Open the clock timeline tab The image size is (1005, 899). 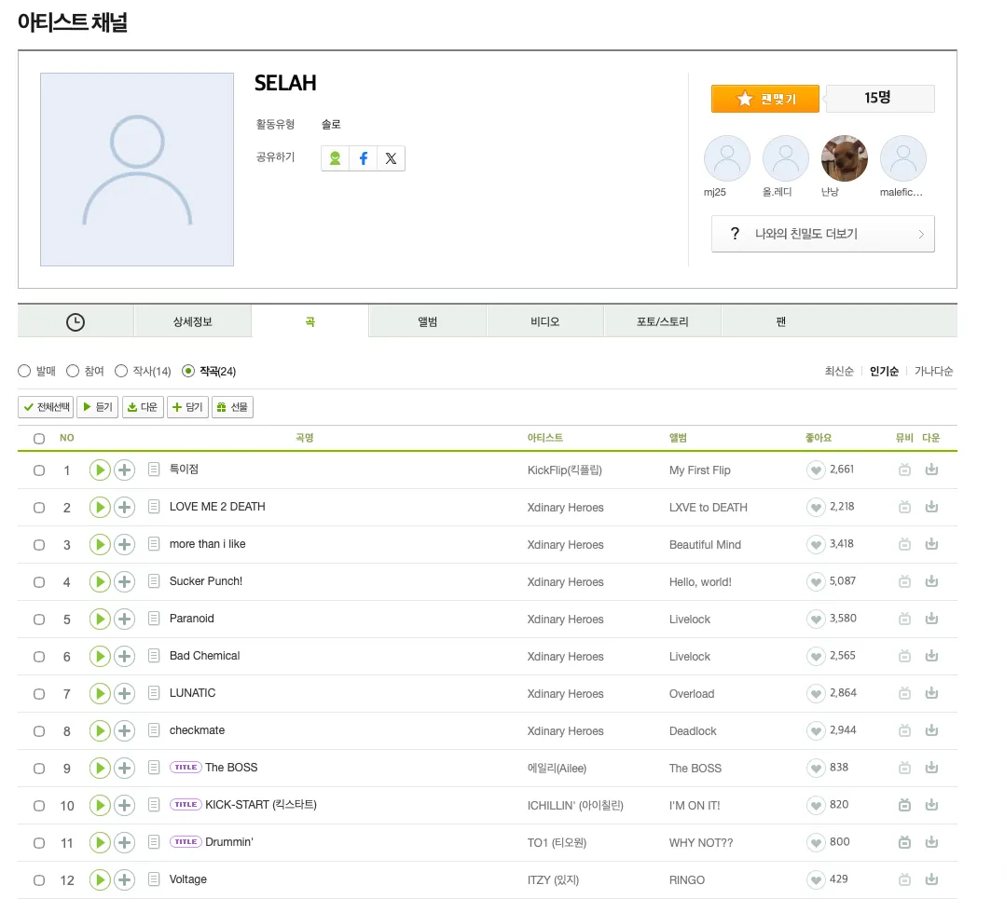click(x=76, y=321)
